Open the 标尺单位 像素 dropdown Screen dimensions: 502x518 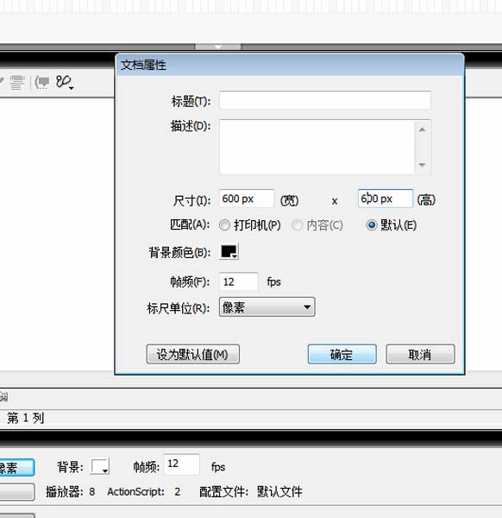point(267,307)
